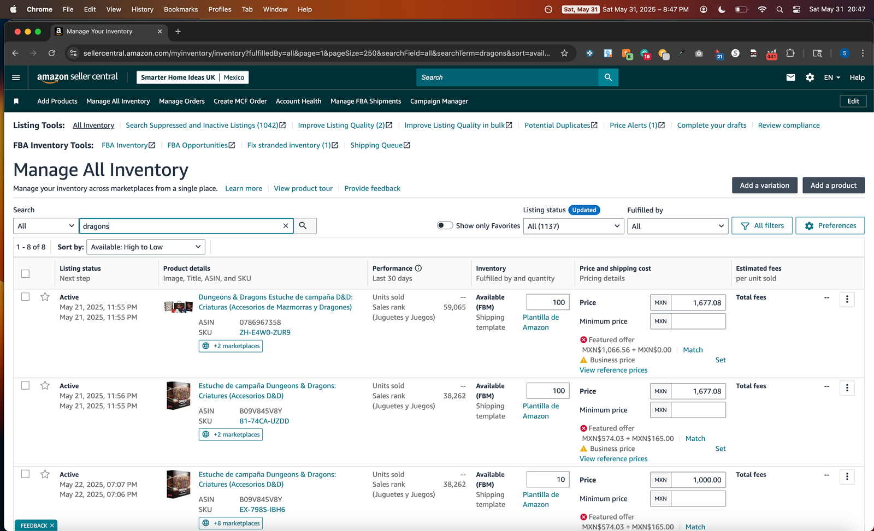Open Price Alerts (1) link
The height and width of the screenshot is (531, 874).
click(637, 126)
